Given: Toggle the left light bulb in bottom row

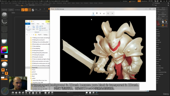Looking at the screenshot, I should click(x=3, y=73).
